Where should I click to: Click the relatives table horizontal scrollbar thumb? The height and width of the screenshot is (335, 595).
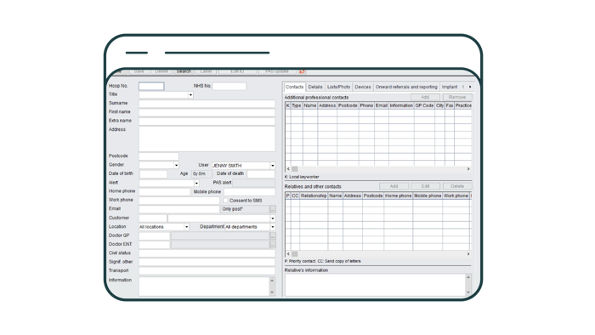[294, 254]
